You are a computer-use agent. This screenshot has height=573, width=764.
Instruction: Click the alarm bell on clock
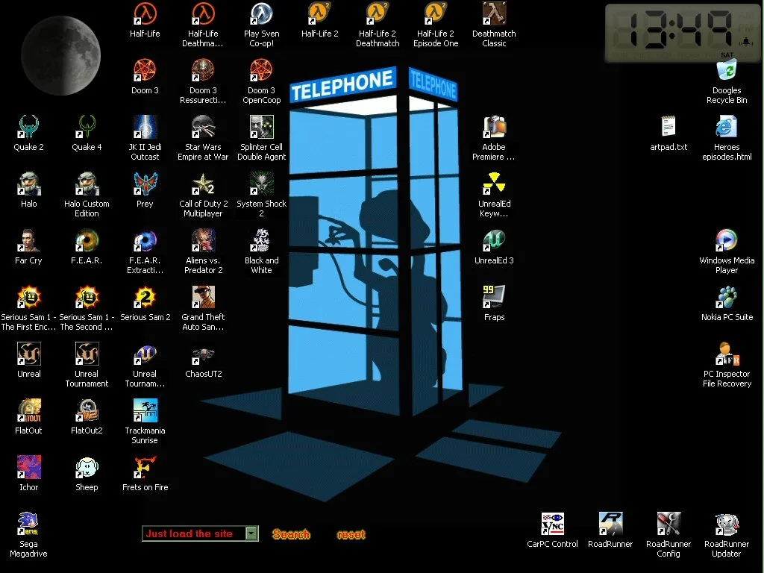[745, 42]
